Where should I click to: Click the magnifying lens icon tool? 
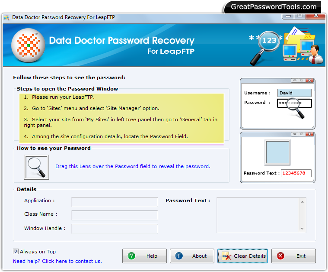[37, 167]
